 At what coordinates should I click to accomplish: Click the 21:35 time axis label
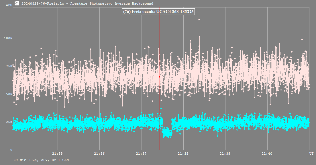(x=57, y=154)
